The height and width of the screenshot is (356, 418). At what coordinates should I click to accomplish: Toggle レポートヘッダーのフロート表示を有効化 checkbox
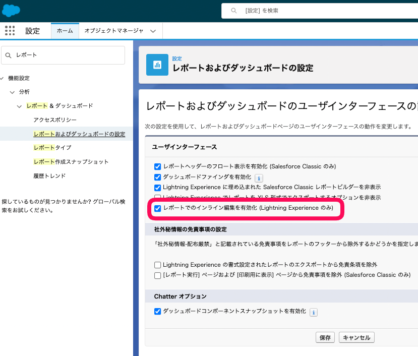click(157, 167)
